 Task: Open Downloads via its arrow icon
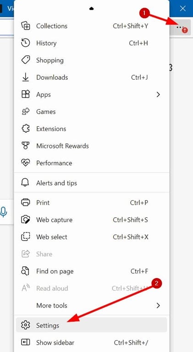click(x=25, y=77)
